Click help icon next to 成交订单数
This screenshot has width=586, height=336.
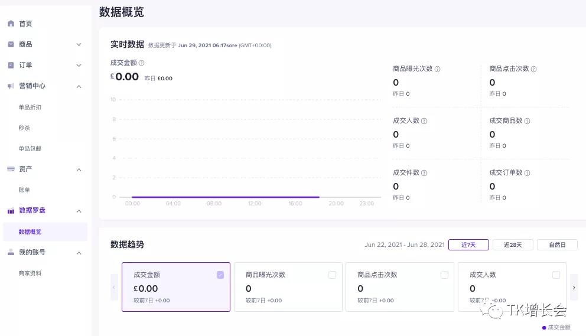point(528,173)
